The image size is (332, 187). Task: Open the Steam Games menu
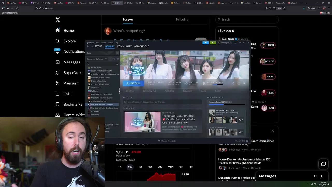[110, 43]
